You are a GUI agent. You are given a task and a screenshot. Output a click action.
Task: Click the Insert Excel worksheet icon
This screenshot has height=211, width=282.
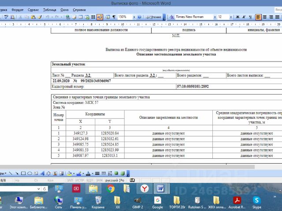click(87, 17)
